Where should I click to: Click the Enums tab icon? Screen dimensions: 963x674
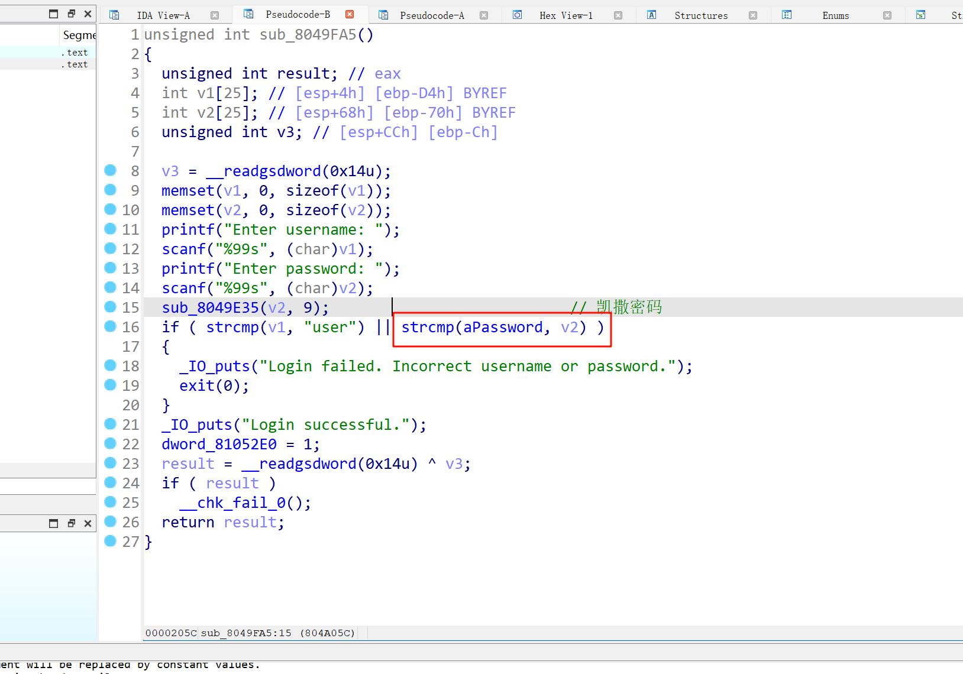[x=787, y=15]
